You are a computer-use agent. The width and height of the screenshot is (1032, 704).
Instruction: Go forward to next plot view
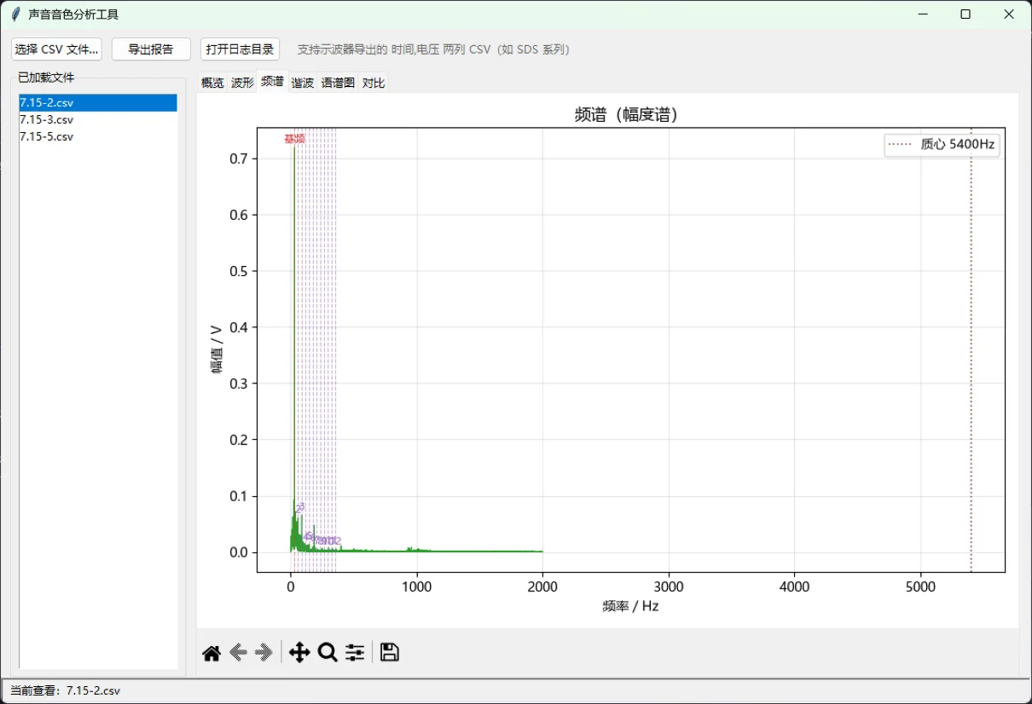[264, 653]
